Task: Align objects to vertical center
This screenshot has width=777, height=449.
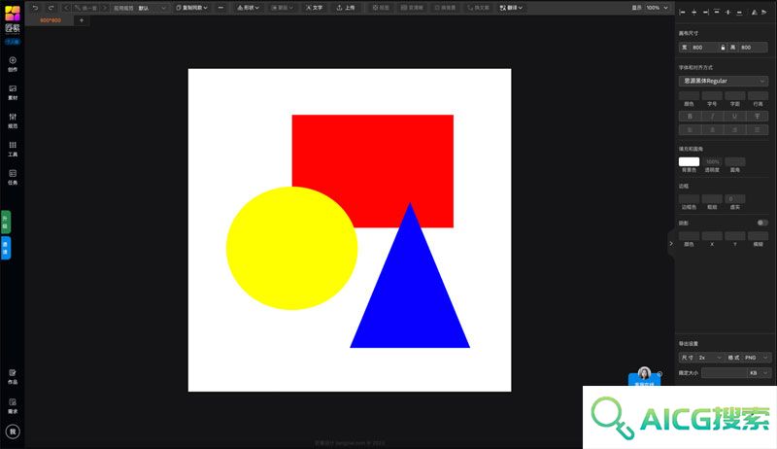Action: click(x=727, y=12)
